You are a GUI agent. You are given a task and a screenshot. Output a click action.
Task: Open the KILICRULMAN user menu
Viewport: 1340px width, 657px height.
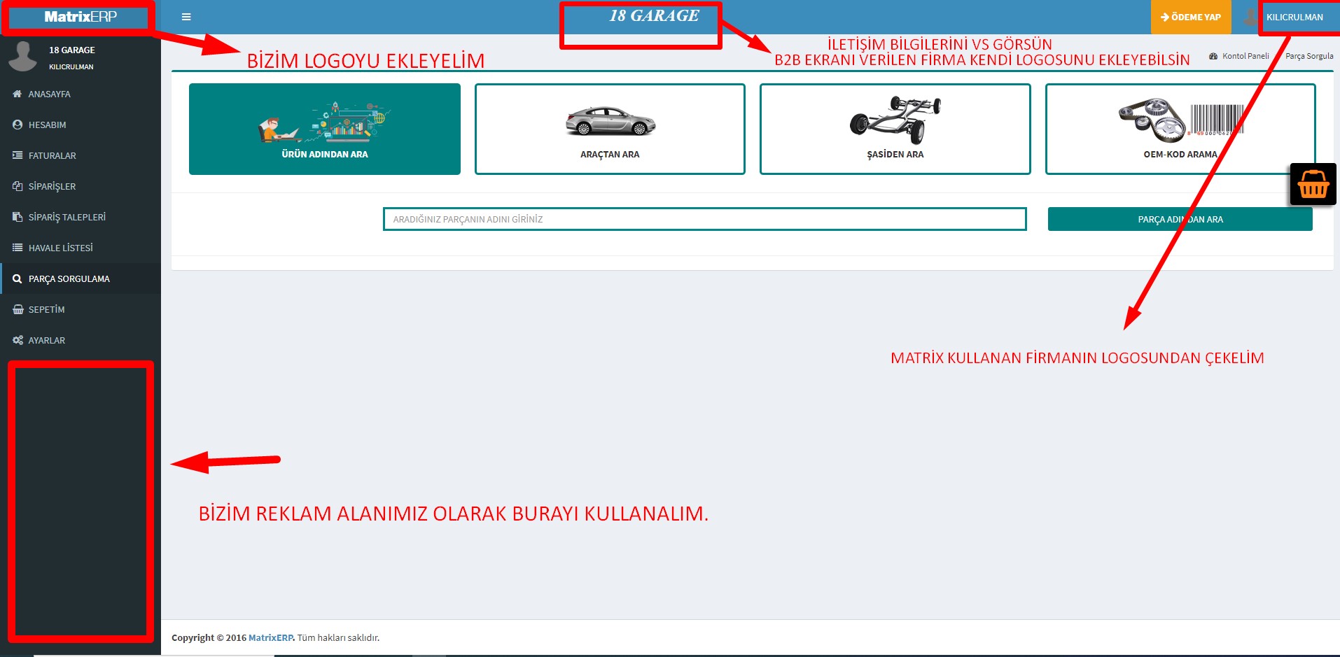(x=1294, y=17)
